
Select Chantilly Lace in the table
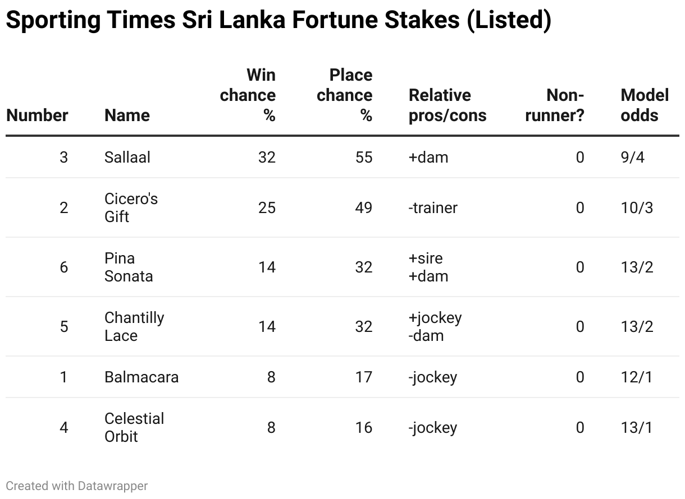click(134, 326)
